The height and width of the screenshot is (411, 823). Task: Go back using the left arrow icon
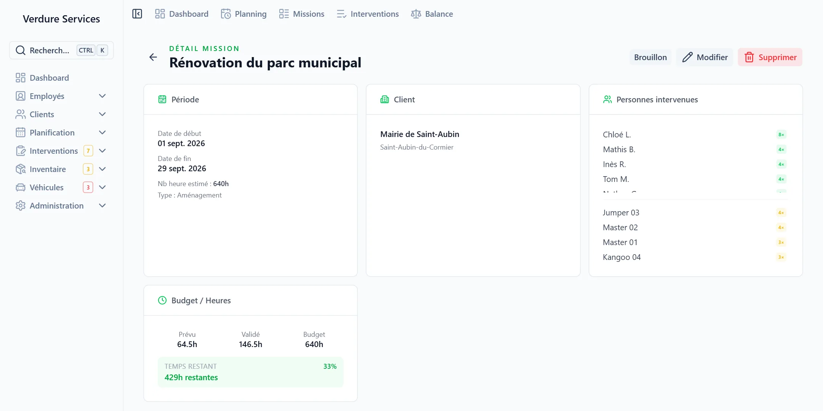point(153,57)
